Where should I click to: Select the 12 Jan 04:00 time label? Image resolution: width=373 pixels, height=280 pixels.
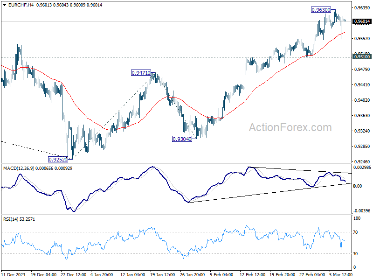point(132,274)
